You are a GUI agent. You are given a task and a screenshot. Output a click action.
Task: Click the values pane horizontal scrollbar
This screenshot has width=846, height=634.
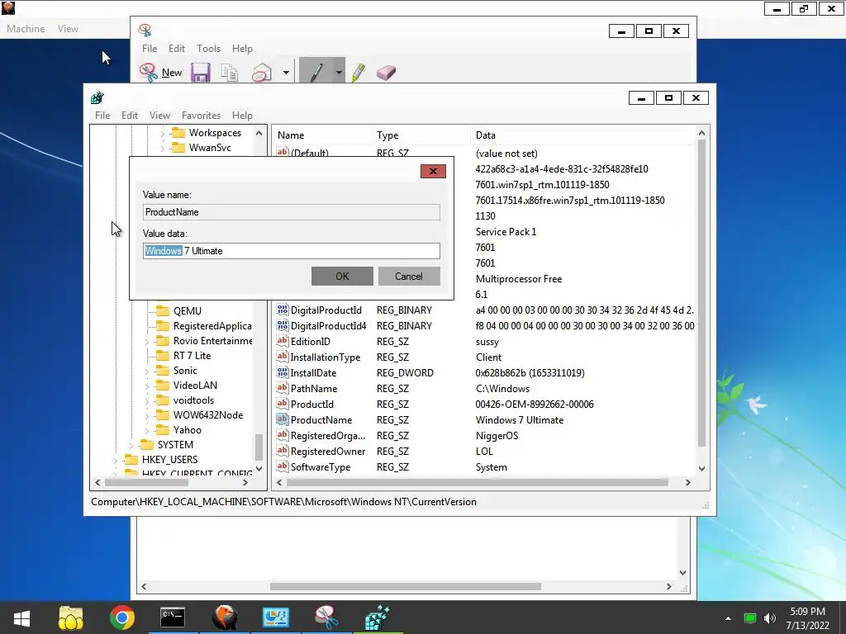(477, 482)
